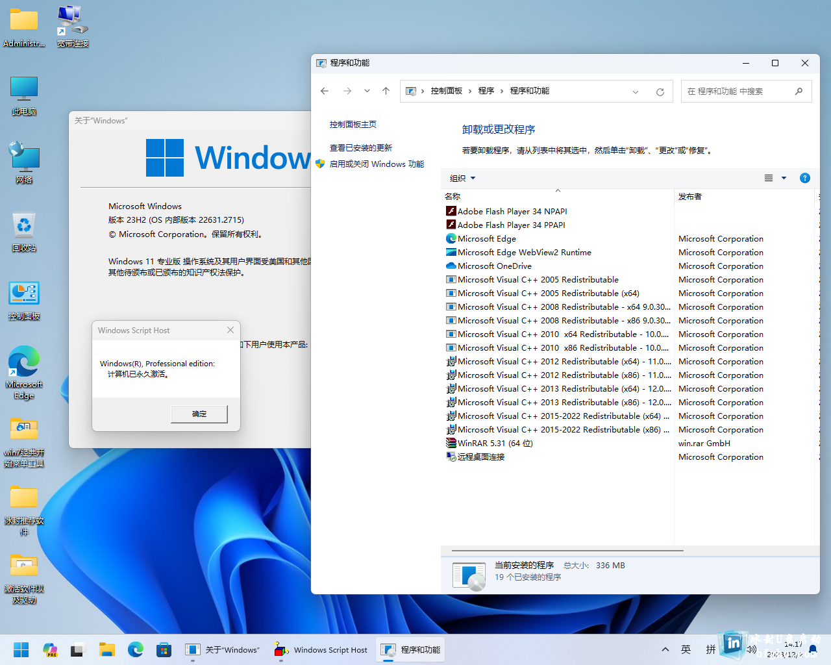Switch to 关于"Windows" taskbar button
This screenshot has width=831, height=665.
pyautogui.click(x=222, y=649)
